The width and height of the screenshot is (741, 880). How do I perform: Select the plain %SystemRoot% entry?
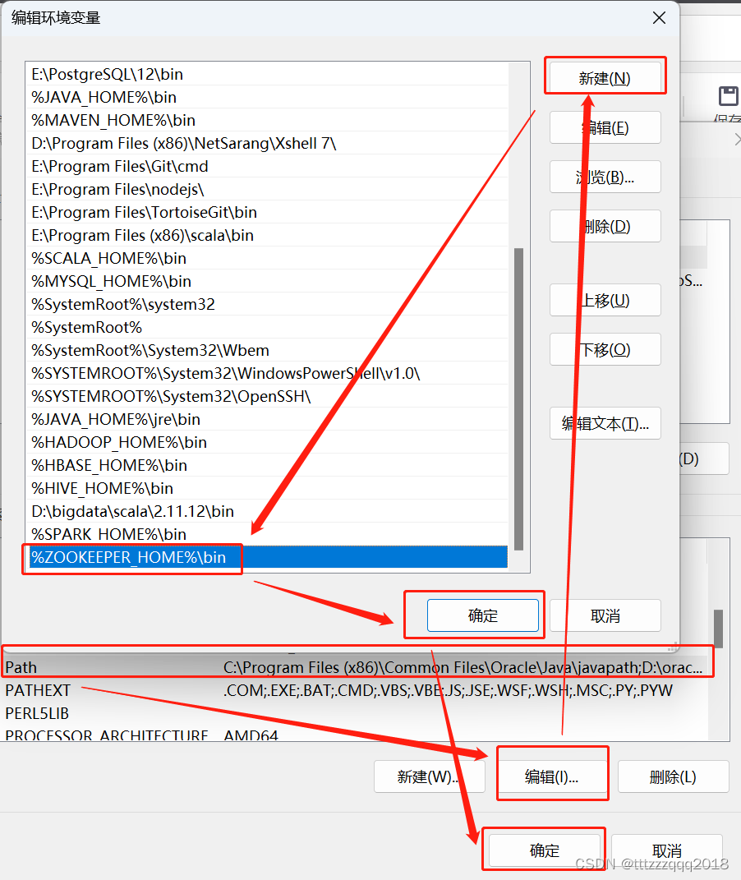pyautogui.click(x=267, y=327)
